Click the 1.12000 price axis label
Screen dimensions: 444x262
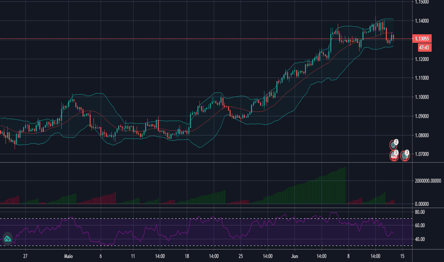tap(422, 59)
